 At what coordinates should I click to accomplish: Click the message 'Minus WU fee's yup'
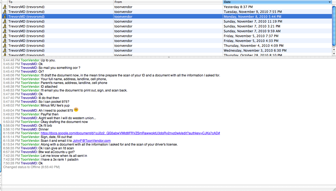55,105
